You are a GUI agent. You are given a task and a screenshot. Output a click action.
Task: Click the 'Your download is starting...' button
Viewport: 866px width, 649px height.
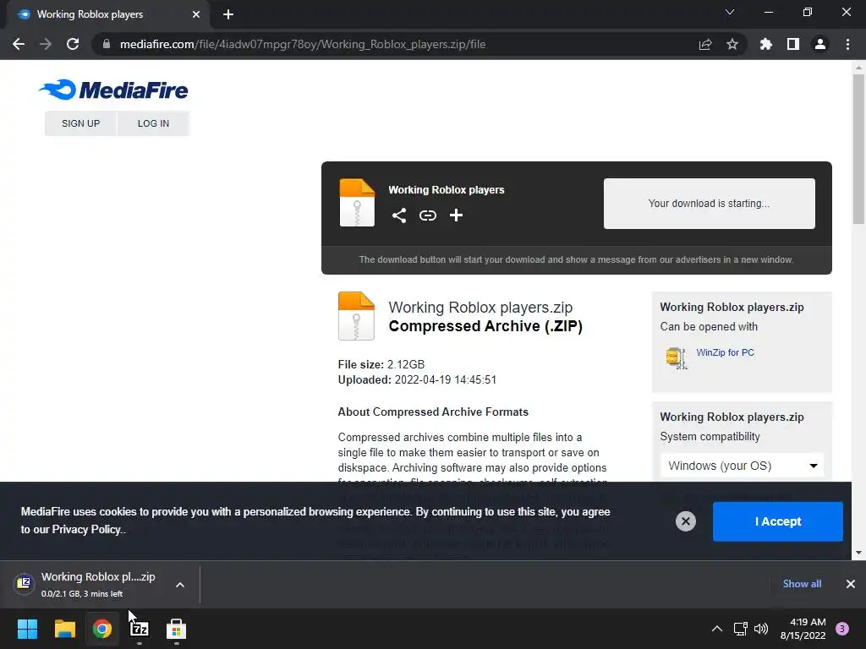(710, 203)
